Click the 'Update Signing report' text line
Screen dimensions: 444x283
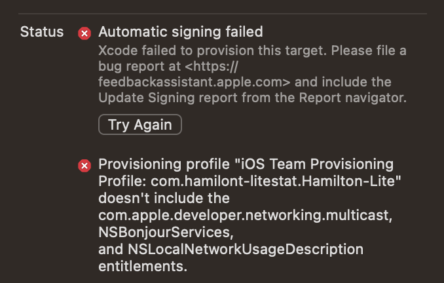pos(252,98)
